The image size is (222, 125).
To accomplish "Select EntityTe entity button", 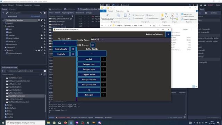I will (x=61, y=54).
